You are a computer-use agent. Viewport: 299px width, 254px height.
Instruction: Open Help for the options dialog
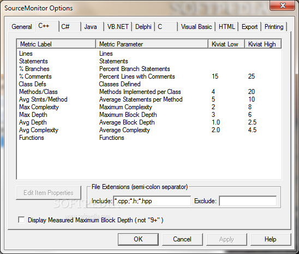click(271, 239)
